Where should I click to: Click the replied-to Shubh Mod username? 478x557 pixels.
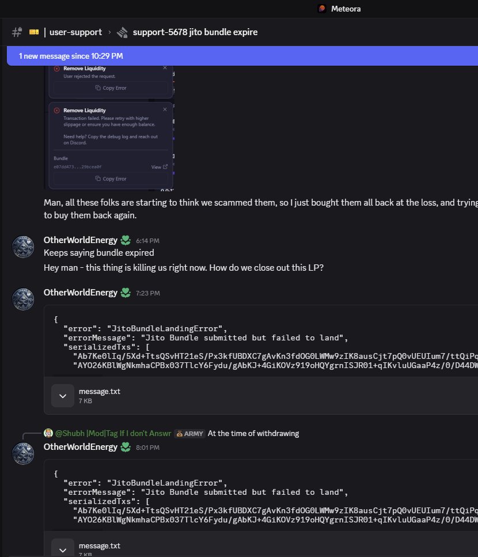[x=113, y=433]
